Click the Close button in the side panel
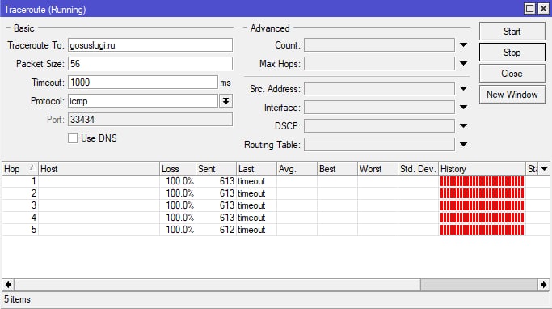The width and height of the screenshot is (552, 309). [512, 74]
